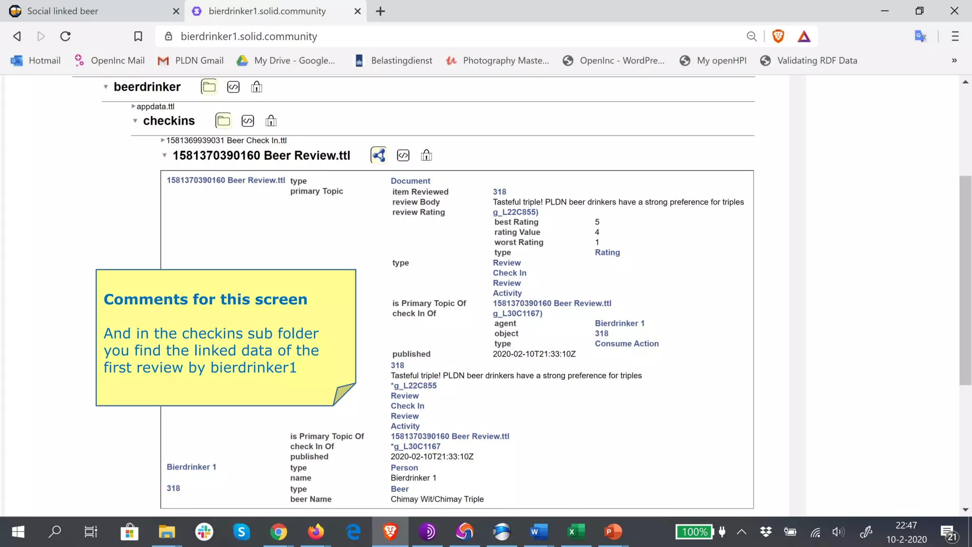
Task: Select text Chimay Wit/Chimay Triple
Action: coord(437,499)
